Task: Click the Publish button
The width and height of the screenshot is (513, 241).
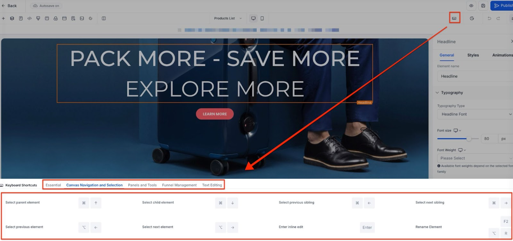Action: (x=502, y=6)
